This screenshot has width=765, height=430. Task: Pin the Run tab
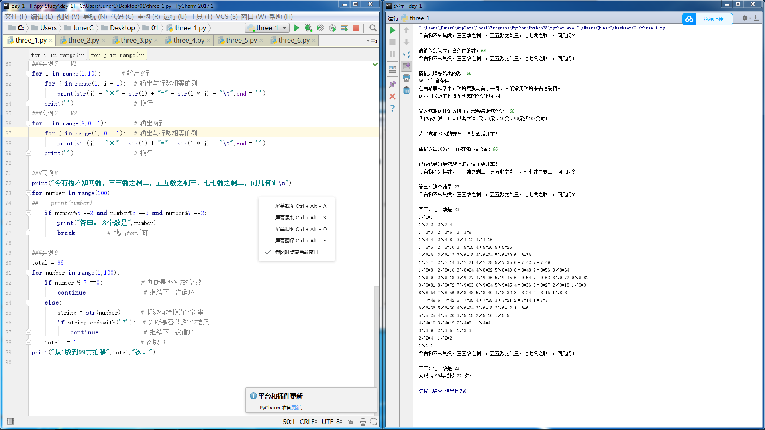point(392,84)
